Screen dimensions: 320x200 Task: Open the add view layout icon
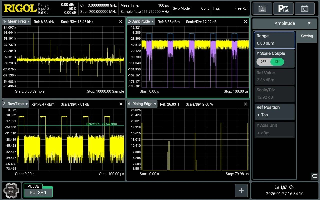coord(262,9)
